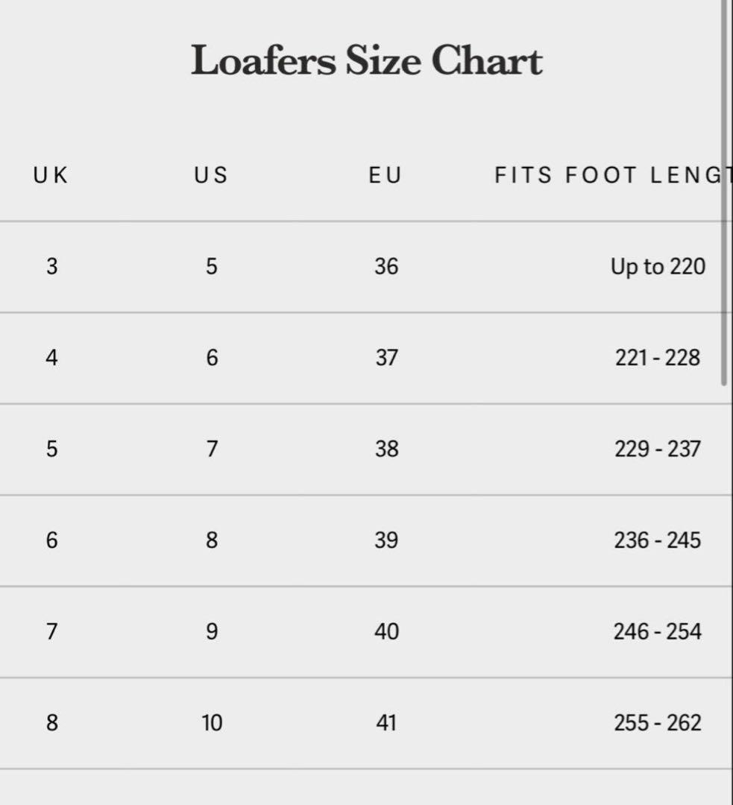Select the EU size 39 cell
Viewport: 733px width, 805px height.
[x=386, y=540]
